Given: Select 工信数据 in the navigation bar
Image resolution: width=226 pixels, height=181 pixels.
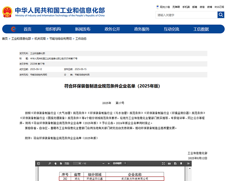Looking at the screenshot, I should (x=201, y=29).
